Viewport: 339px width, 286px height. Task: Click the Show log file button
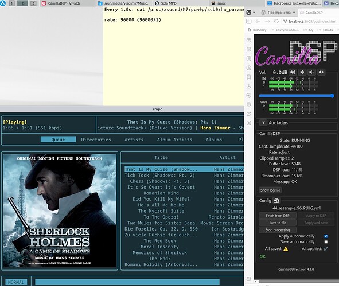tap(270, 190)
